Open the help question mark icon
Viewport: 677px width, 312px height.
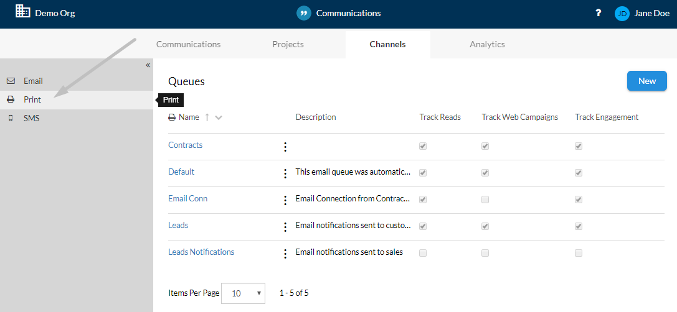click(x=598, y=13)
